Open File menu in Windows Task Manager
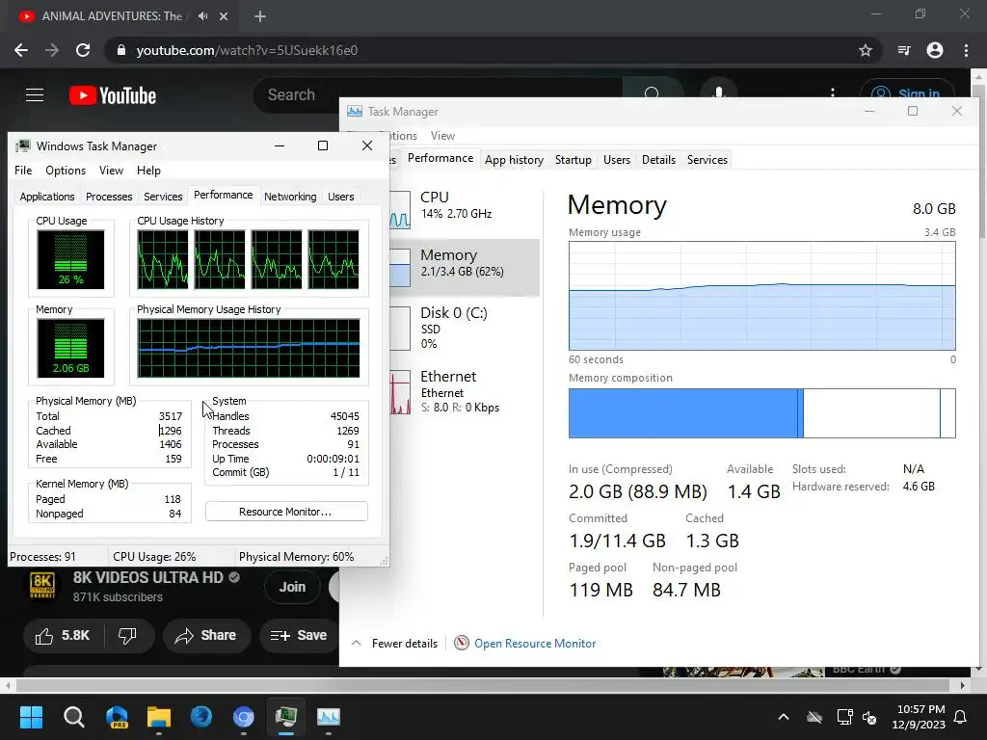Image resolution: width=987 pixels, height=740 pixels. coord(23,171)
